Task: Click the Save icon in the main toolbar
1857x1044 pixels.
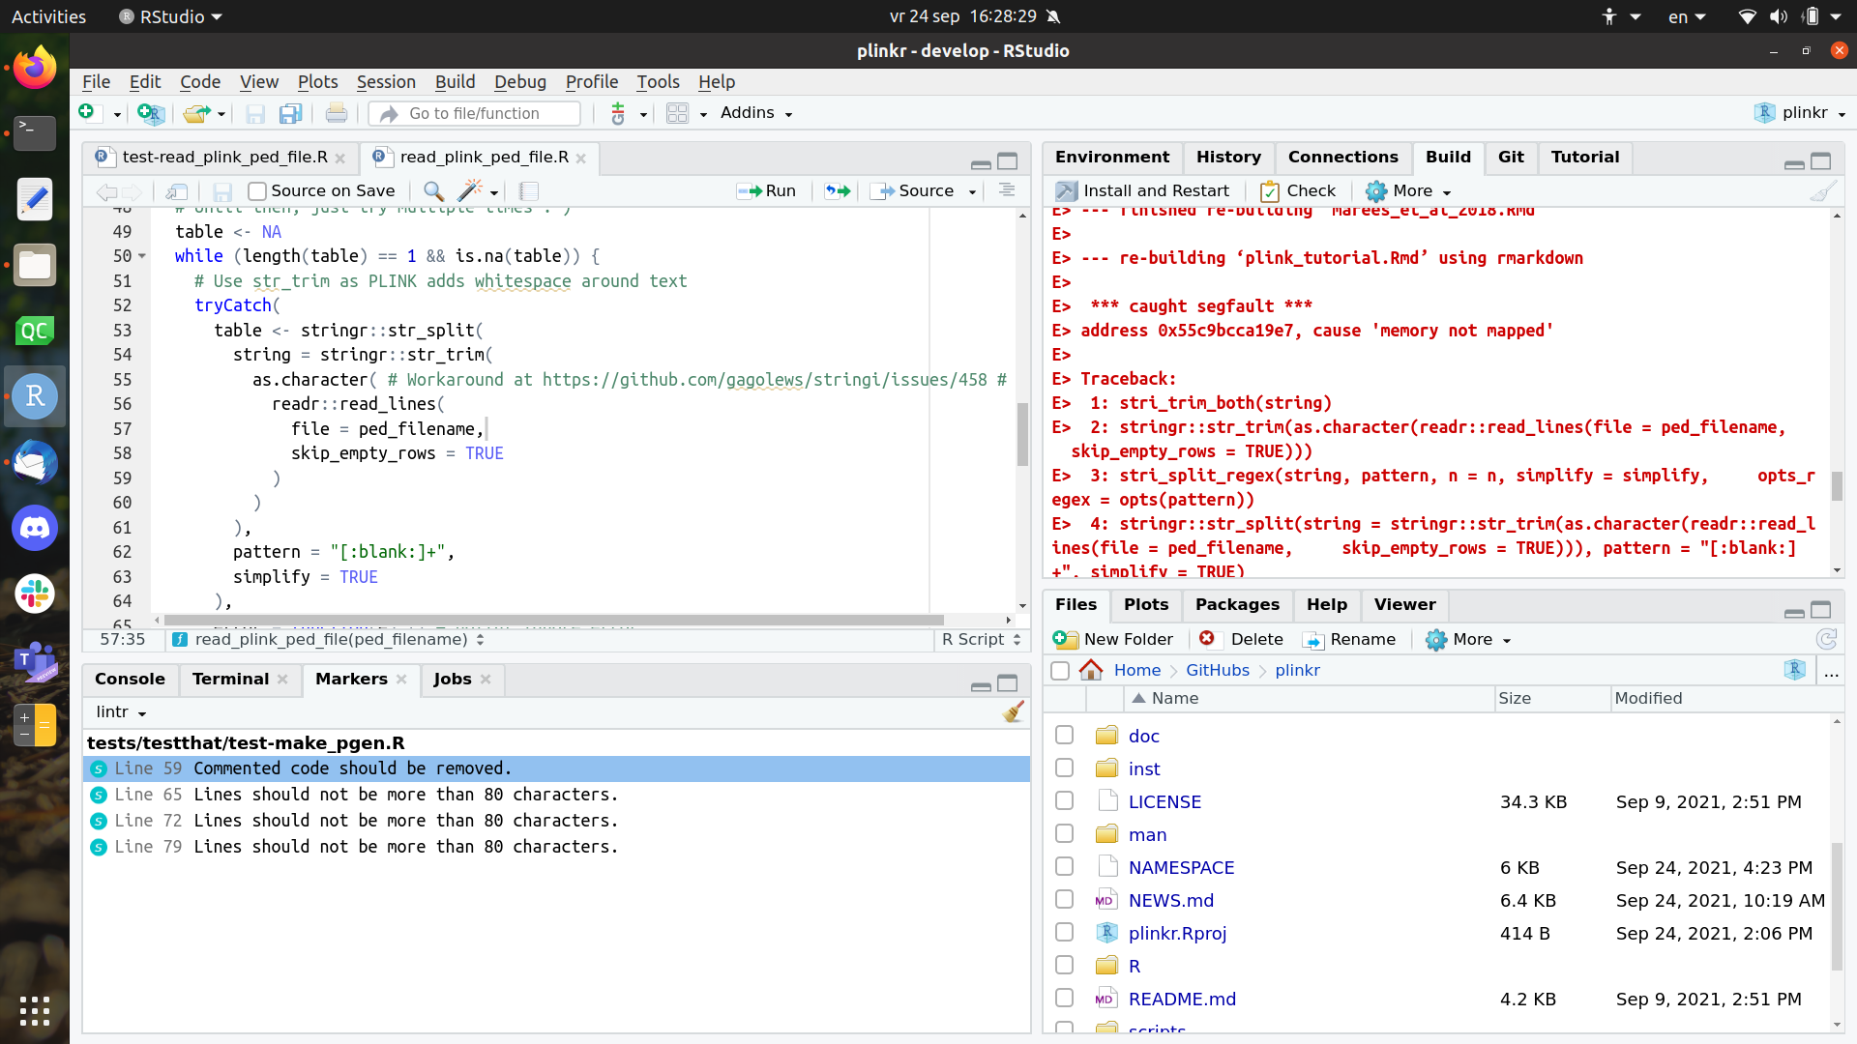Action: coord(255,113)
